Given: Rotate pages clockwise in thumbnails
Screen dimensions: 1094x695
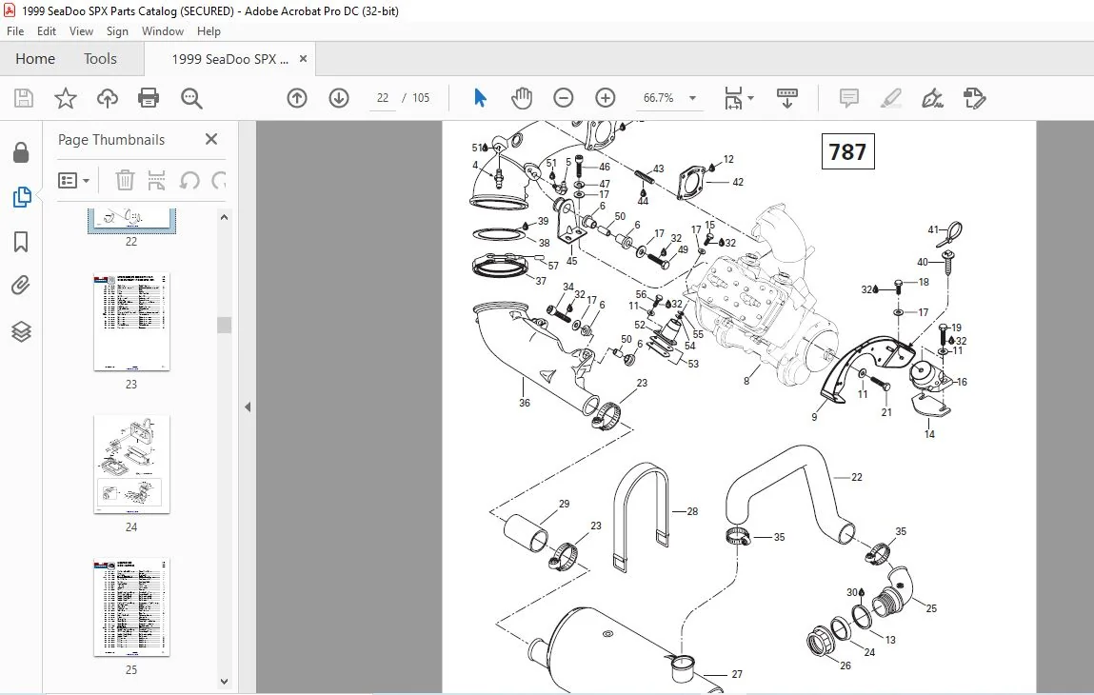Looking at the screenshot, I should (218, 181).
